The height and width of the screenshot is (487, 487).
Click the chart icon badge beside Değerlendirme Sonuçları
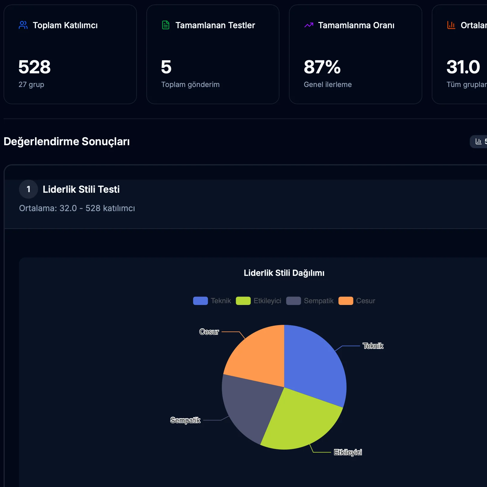[x=479, y=142]
